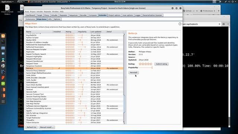238x134 pixels.
Task: Open the Places menu in the top panel
Action: point(21,1)
